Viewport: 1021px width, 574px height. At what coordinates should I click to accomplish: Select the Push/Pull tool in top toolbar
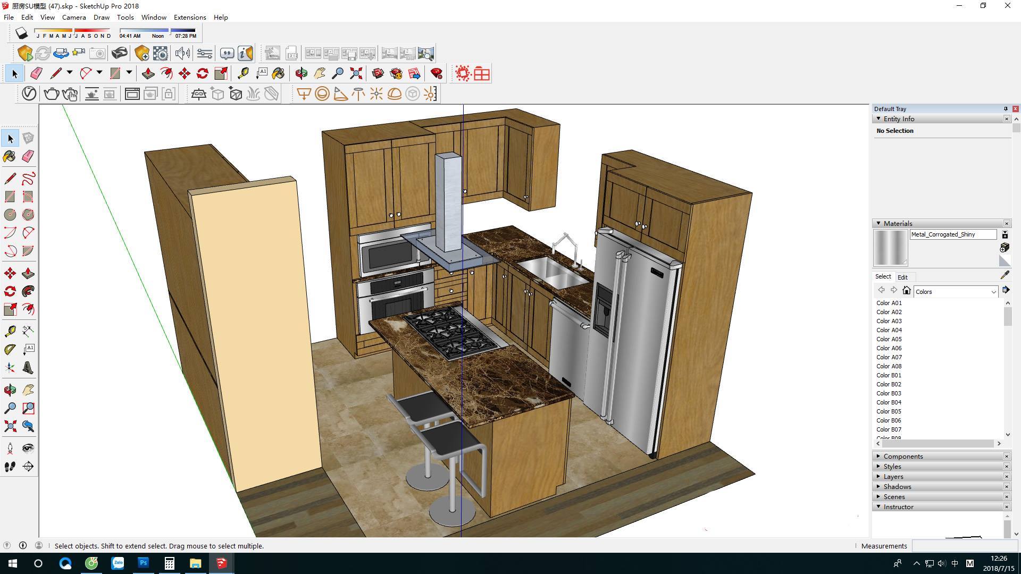pos(148,73)
